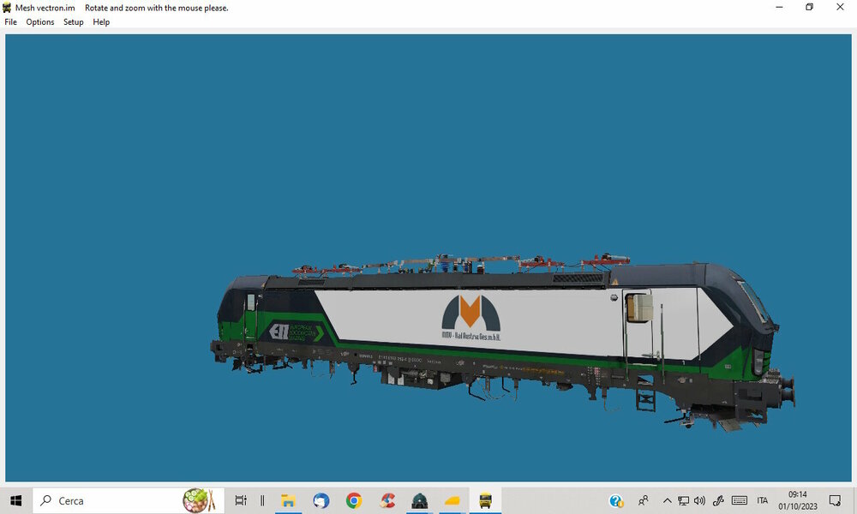
Task: Open the volume control tray icon
Action: click(x=699, y=500)
